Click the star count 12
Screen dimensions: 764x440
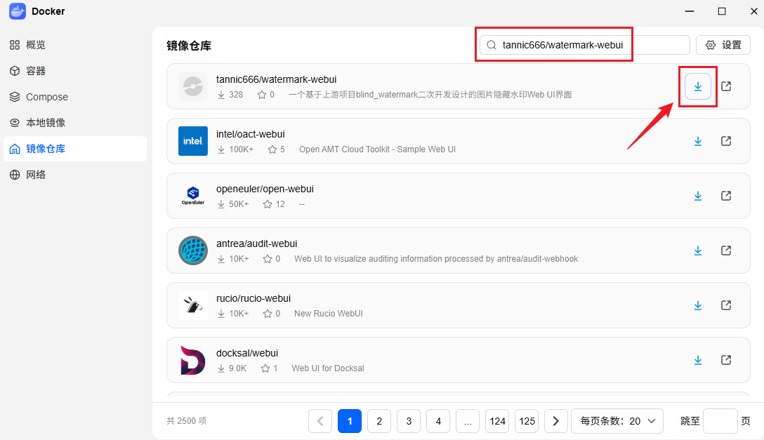280,204
